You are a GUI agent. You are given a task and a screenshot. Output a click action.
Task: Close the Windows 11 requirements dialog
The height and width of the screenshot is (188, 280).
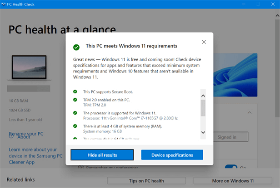click(204, 42)
